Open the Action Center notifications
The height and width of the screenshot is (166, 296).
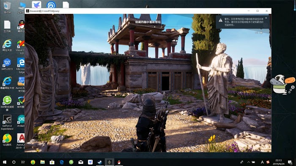coord(290,162)
